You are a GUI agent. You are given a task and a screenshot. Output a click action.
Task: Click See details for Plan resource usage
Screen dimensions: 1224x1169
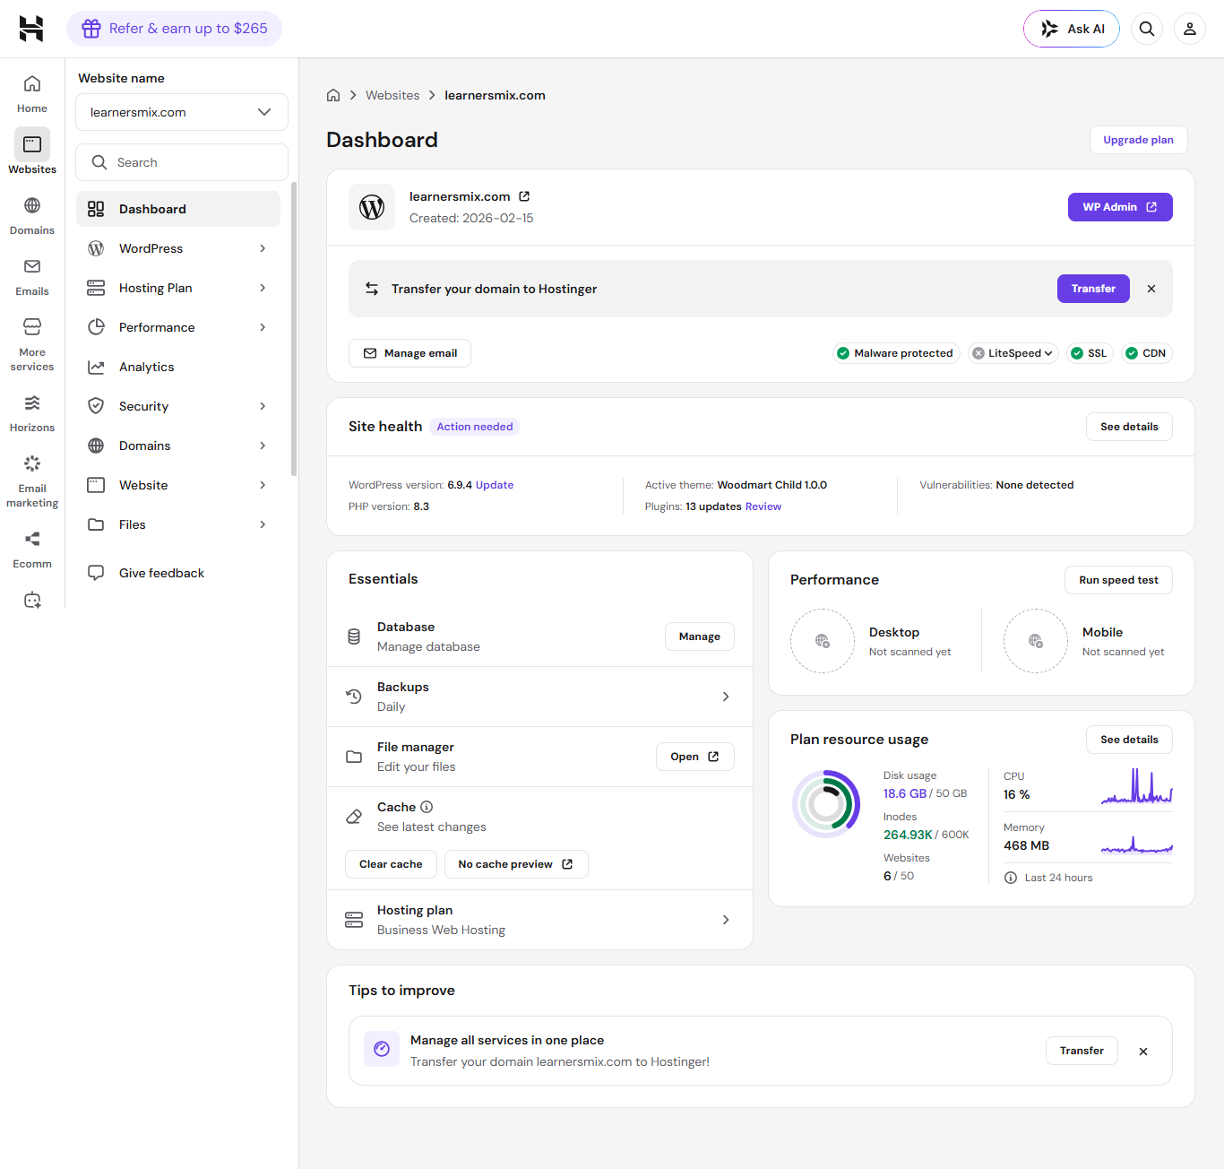coord(1129,740)
